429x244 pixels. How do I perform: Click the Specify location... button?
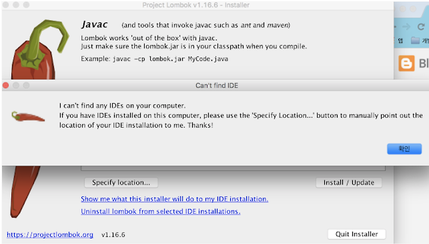[x=121, y=183]
